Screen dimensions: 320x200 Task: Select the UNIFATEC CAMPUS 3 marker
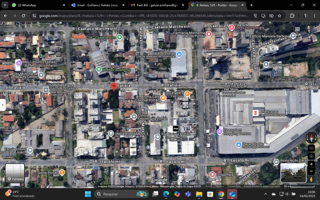coord(111,134)
